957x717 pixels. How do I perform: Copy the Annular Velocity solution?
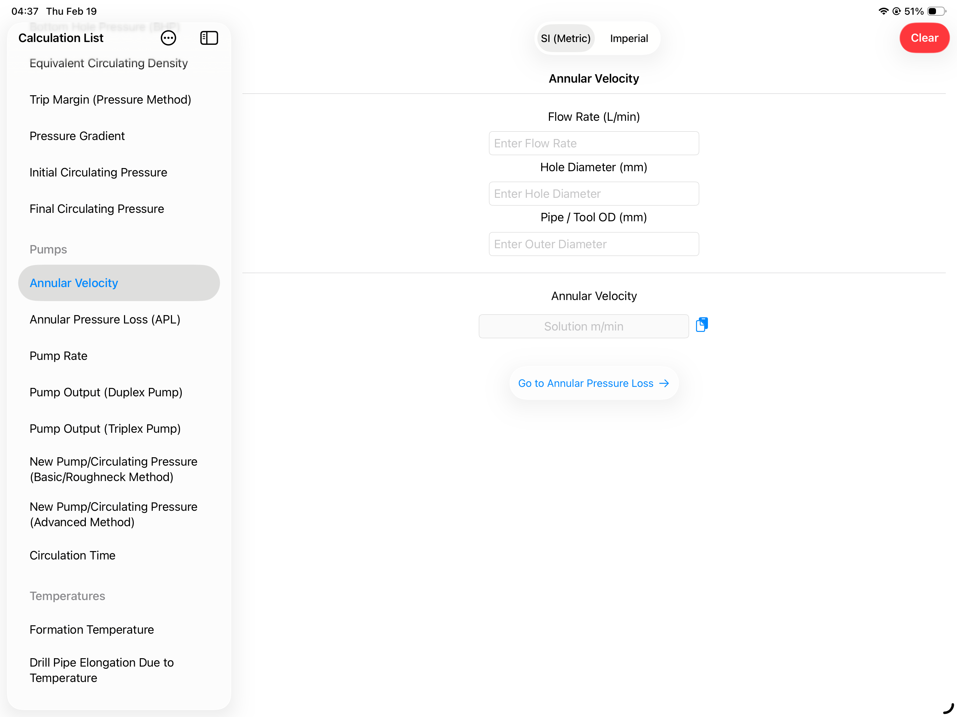[x=702, y=325]
